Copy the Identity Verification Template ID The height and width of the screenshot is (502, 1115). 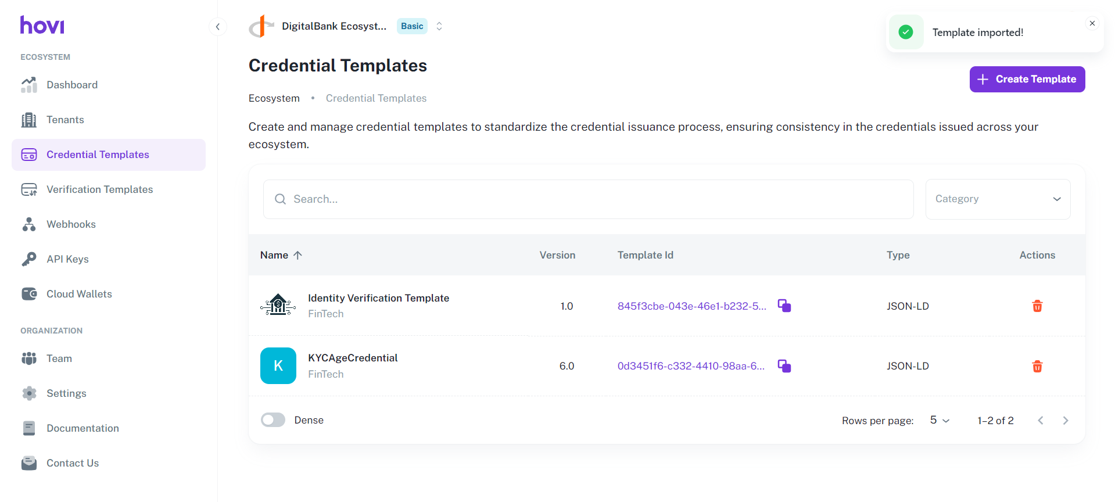coord(784,306)
